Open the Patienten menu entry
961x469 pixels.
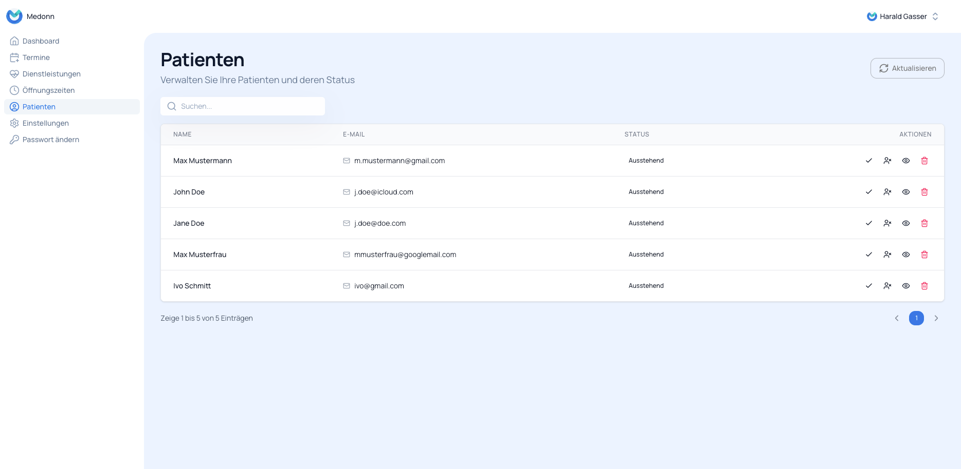tap(39, 106)
